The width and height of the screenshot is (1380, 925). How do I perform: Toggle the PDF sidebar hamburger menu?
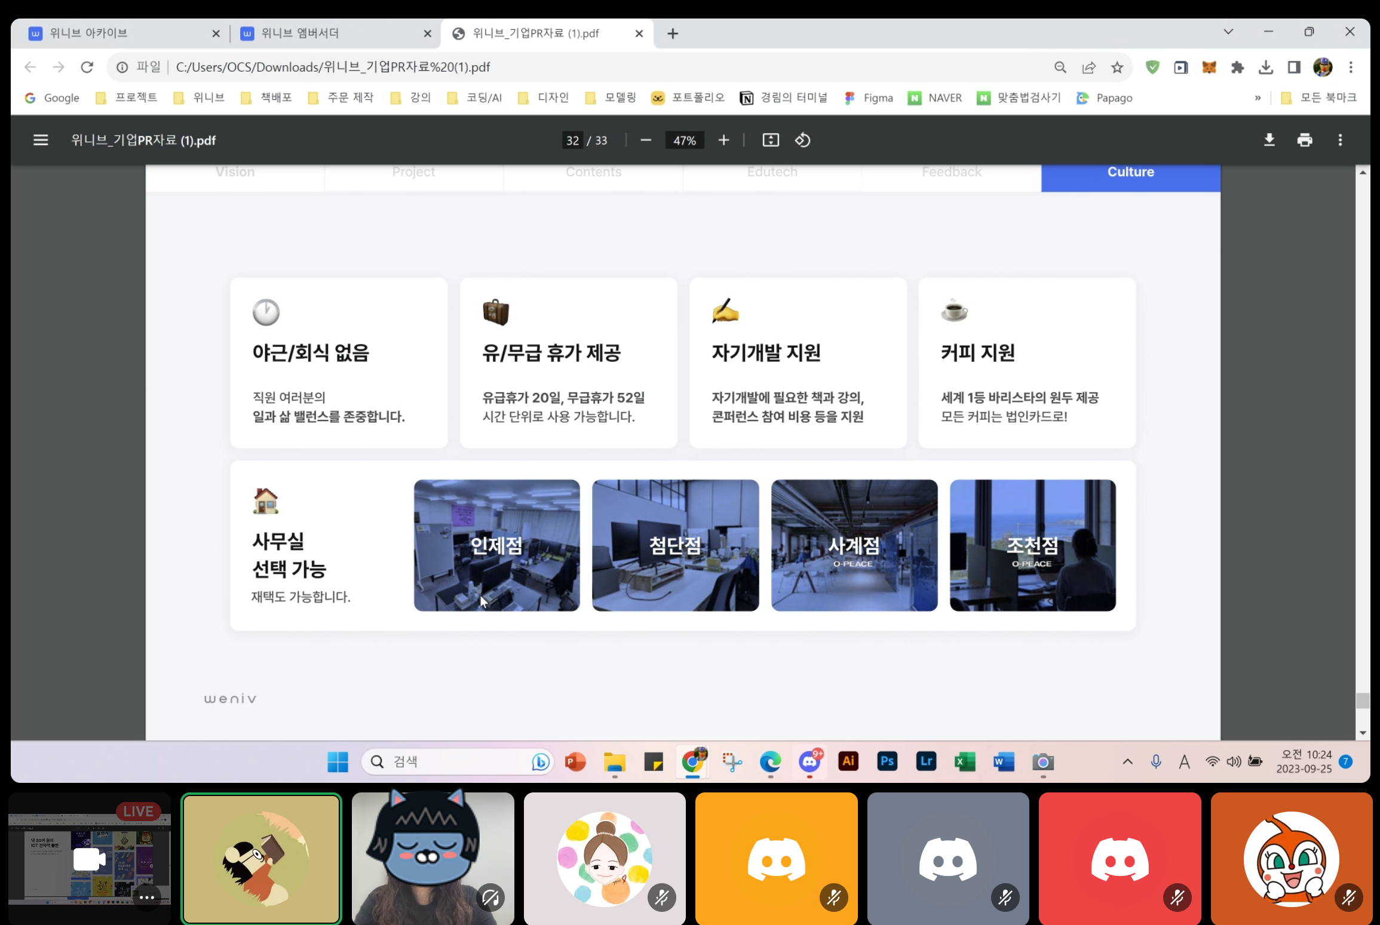[x=41, y=140]
